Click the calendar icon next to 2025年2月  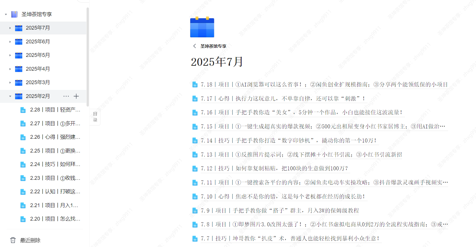(19, 96)
